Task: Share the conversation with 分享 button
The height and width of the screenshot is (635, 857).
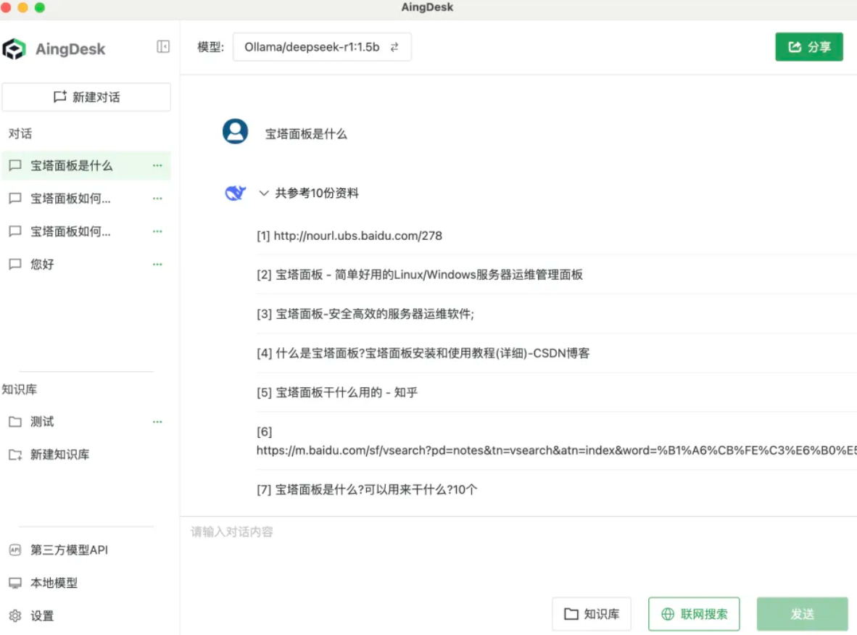Action: (809, 47)
